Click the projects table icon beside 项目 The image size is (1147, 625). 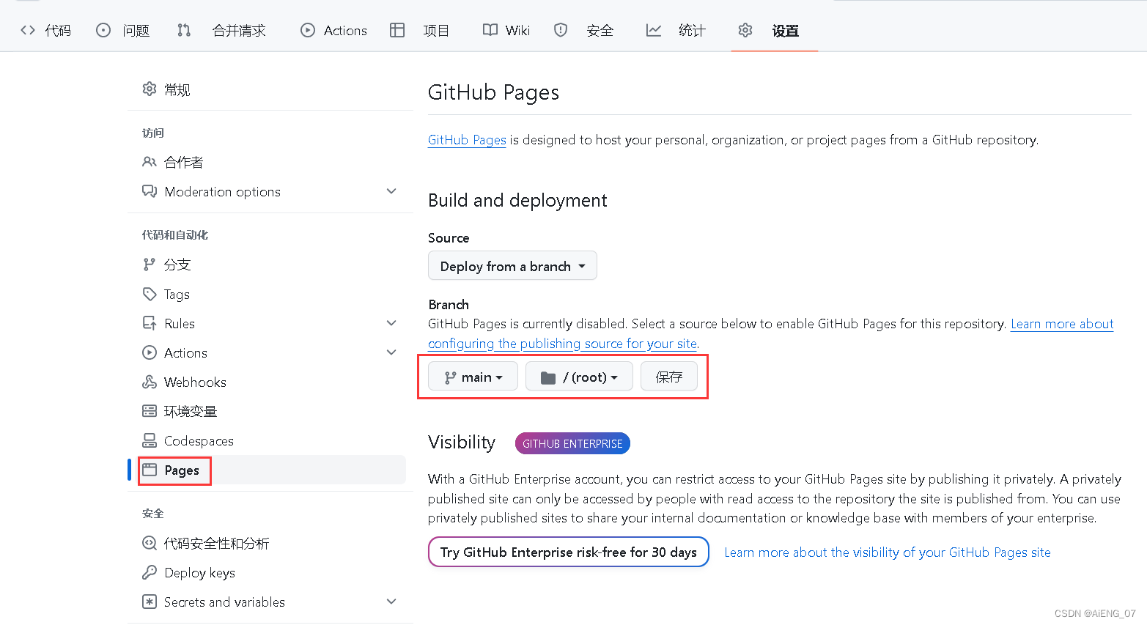[397, 30]
